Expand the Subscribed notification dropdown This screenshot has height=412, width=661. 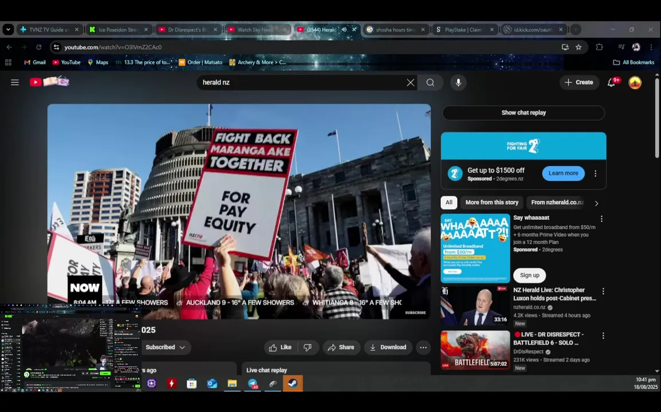[x=165, y=347]
